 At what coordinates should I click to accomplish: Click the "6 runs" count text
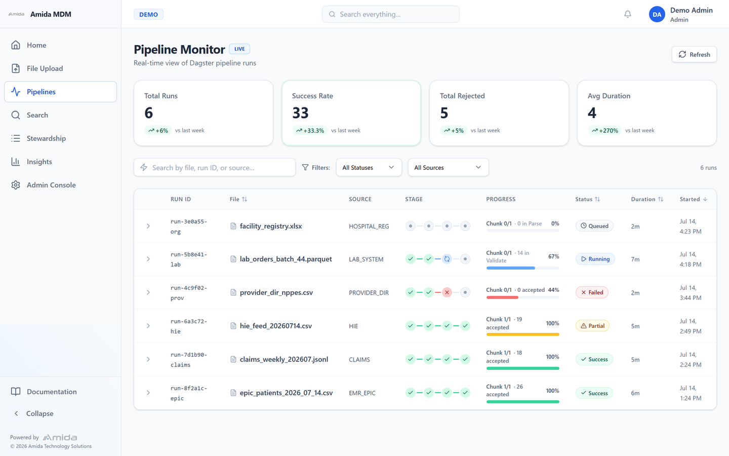coord(708,168)
